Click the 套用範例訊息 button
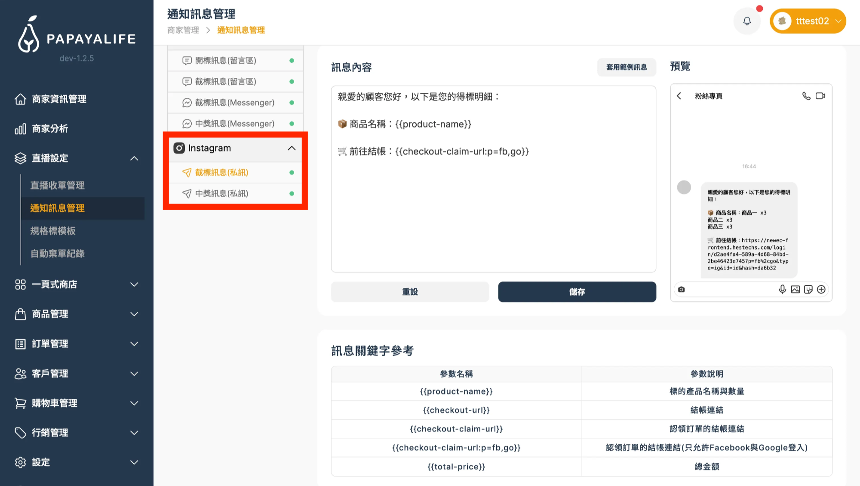The width and height of the screenshot is (860, 486). (626, 67)
